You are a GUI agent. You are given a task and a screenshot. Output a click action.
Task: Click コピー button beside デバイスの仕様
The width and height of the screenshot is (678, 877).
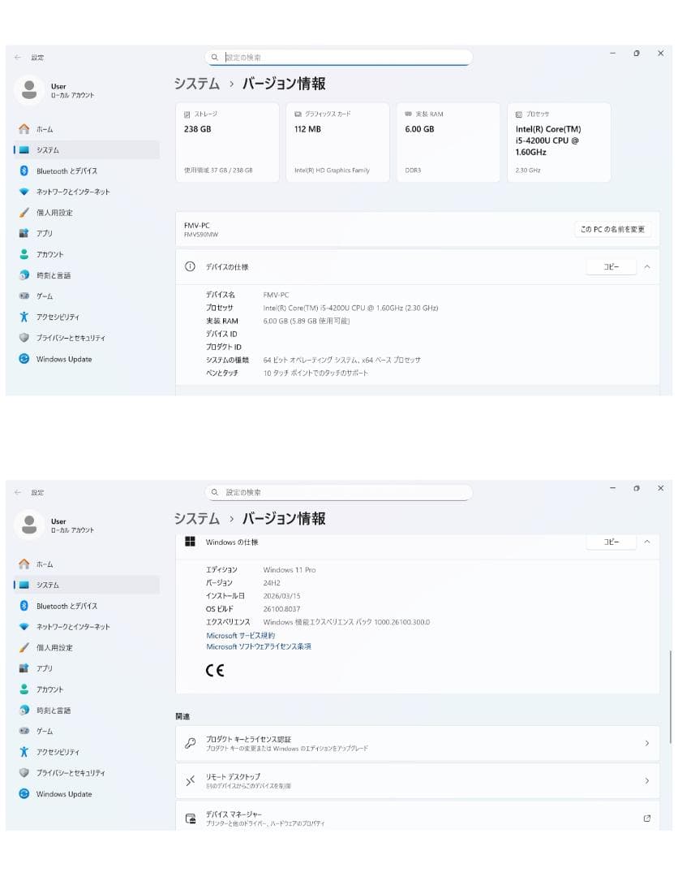pos(611,267)
